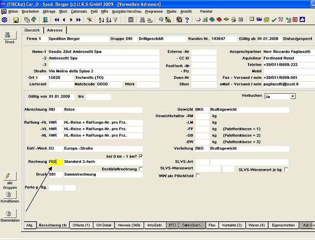This screenshot has height=240, width=315.
Task: Open the Excel export icon
Action: tap(205, 20)
